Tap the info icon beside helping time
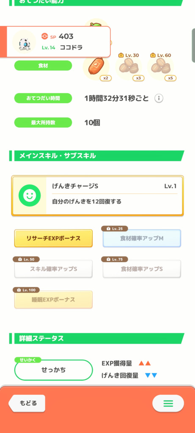Viewport: 195px width, 433px height. tap(159, 98)
